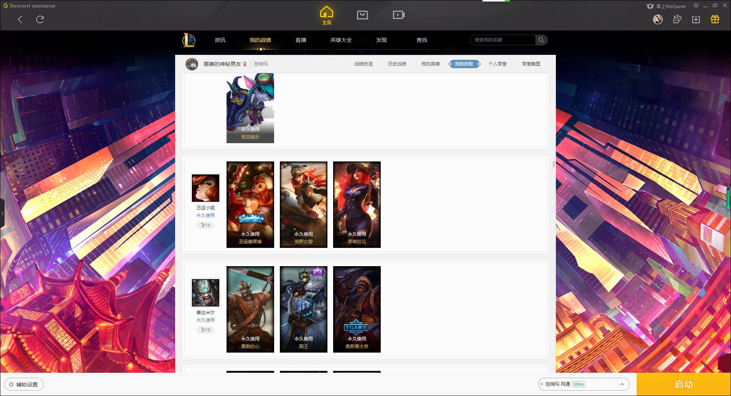Switch to 个人荣誉 sub-tab
731x396 pixels.
tap(498, 64)
